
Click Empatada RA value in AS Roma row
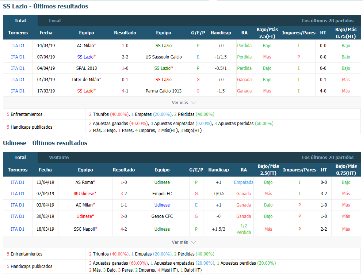[244, 182]
